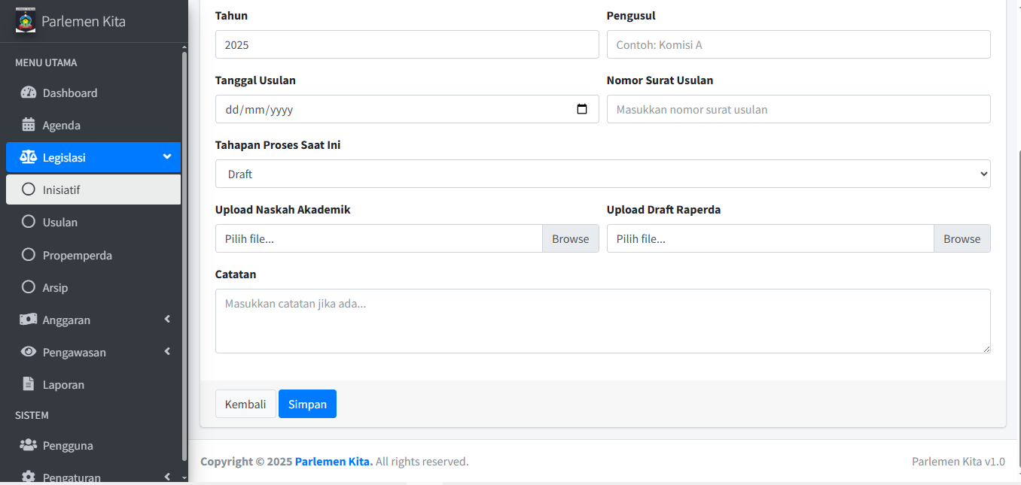
Task: Expand the Pengawasan menu arrow
Action: (x=167, y=352)
